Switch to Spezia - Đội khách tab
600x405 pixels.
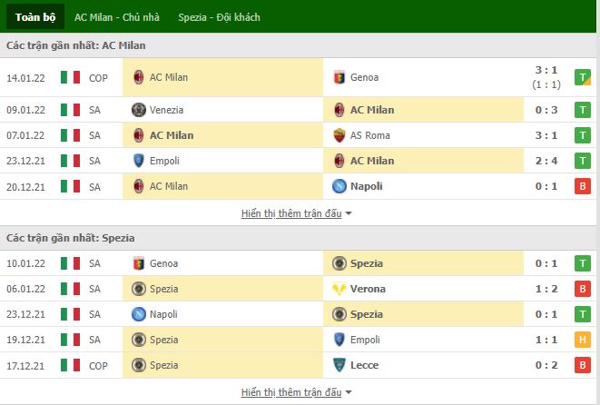(219, 17)
